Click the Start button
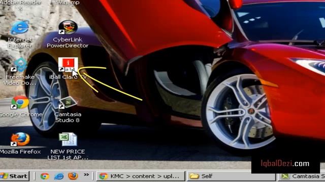325x182 pixels. (x=14, y=176)
